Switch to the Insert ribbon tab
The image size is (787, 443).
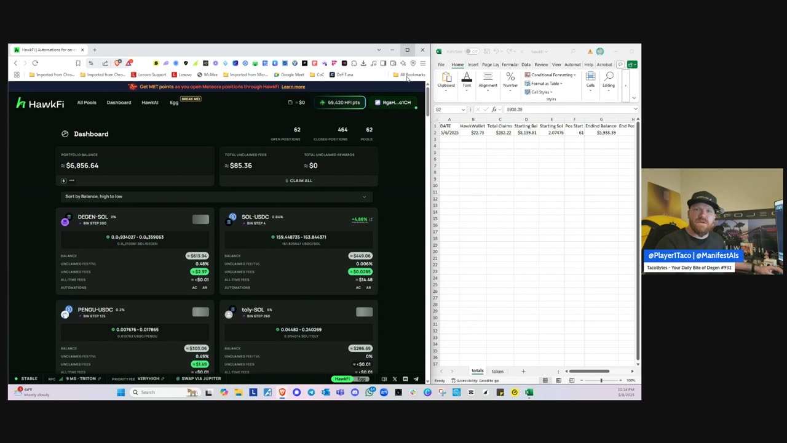pos(473,65)
